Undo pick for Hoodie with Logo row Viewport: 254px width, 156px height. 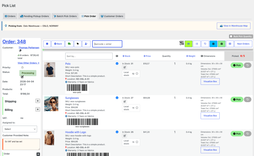pyautogui.click(x=247, y=134)
